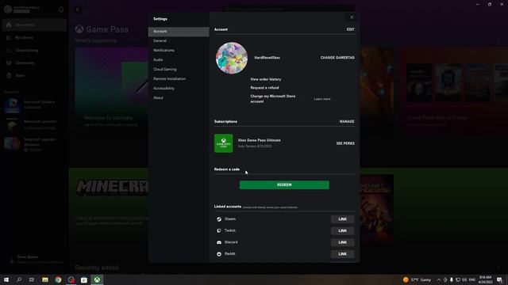
Task: Link the Reddit account
Action: tap(342, 254)
